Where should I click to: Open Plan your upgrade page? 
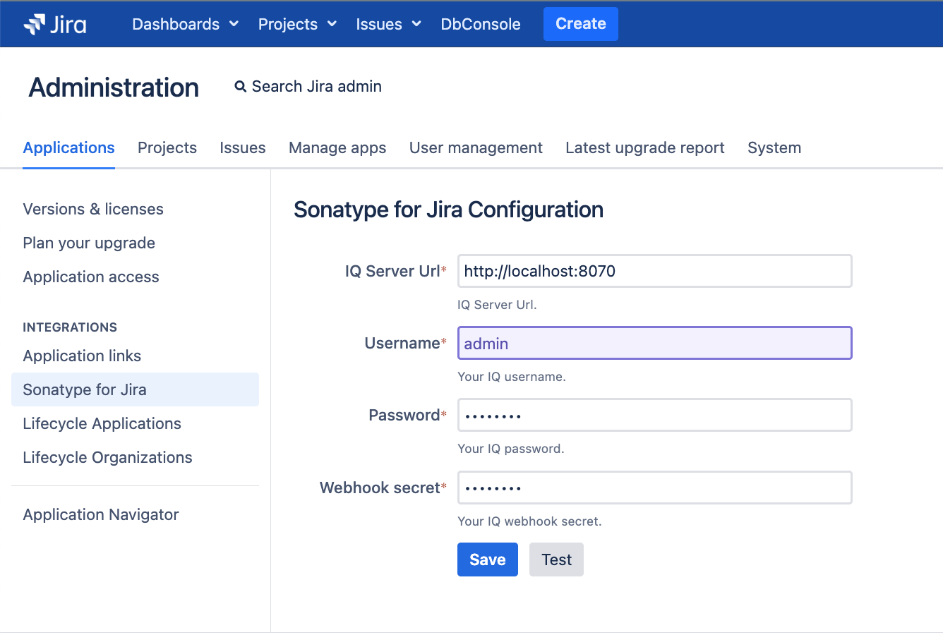[89, 243]
